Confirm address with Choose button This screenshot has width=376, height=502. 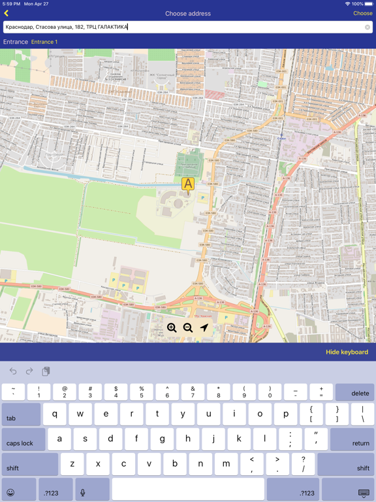click(x=362, y=13)
